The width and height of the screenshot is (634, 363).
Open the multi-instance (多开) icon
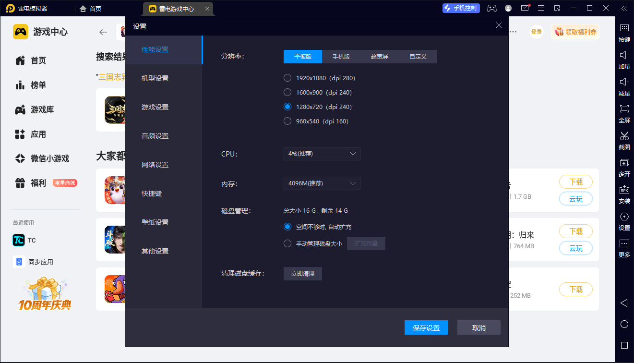click(624, 163)
